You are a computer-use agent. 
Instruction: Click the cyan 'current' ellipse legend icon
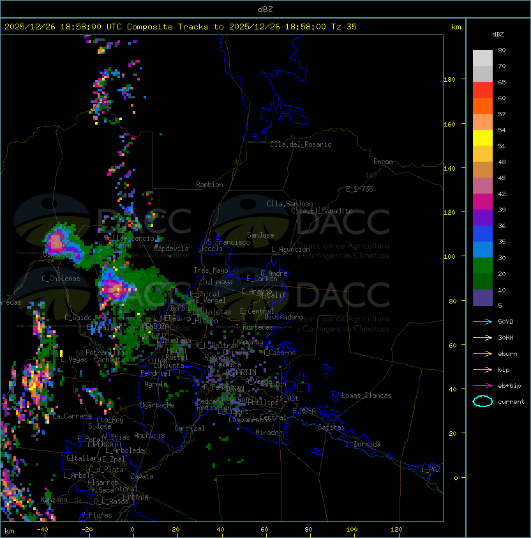[x=482, y=401]
